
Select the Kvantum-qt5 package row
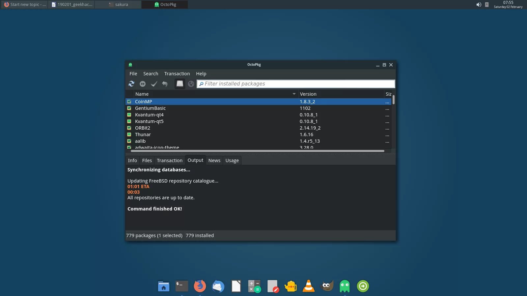[x=258, y=121]
